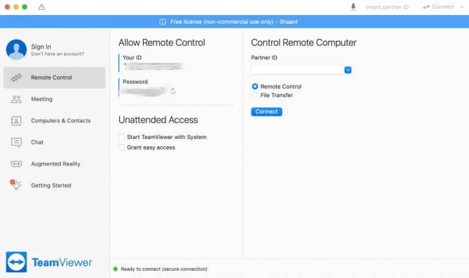
Task: Click the info icon in license banner
Action: coord(162,22)
